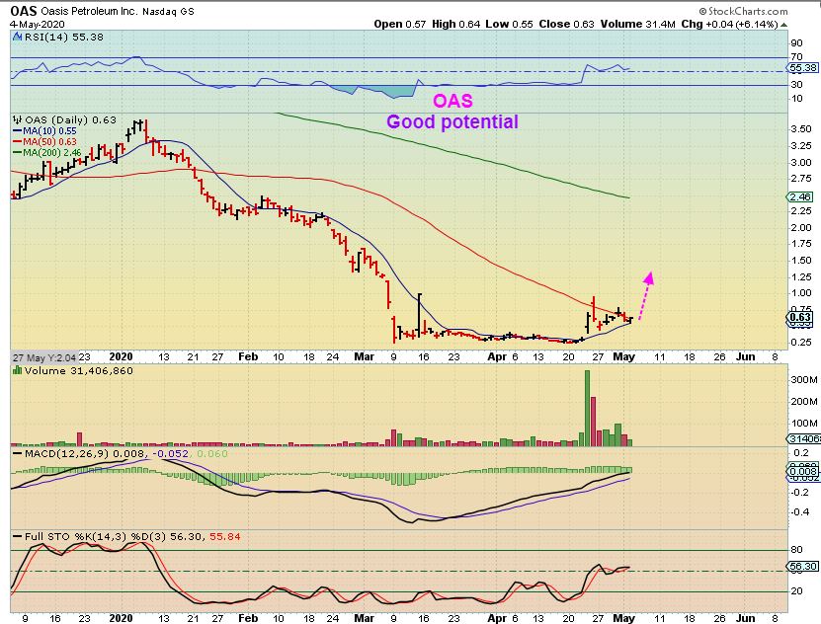Click Feb on the bottom date axis
Screen dimensions: 821x624
[248, 618]
